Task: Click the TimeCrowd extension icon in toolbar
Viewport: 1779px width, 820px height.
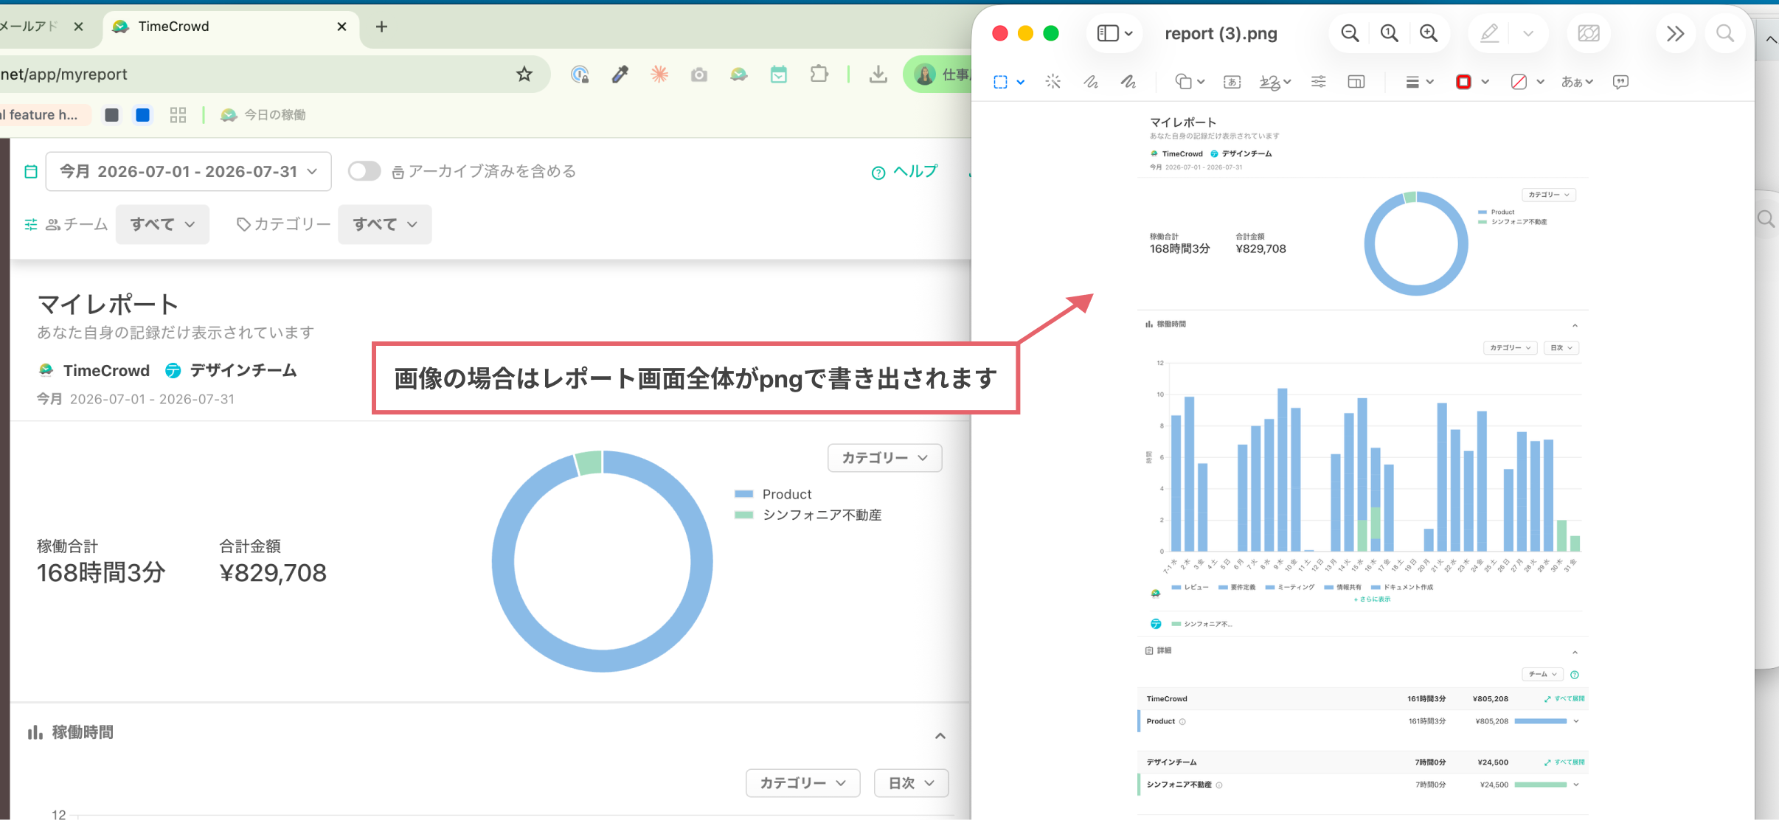Action: click(738, 74)
